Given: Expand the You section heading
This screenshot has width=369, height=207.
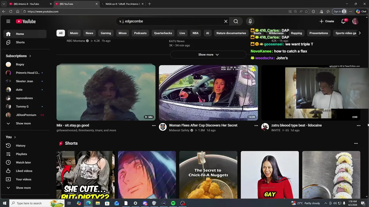Looking at the screenshot, I should 11,137.
